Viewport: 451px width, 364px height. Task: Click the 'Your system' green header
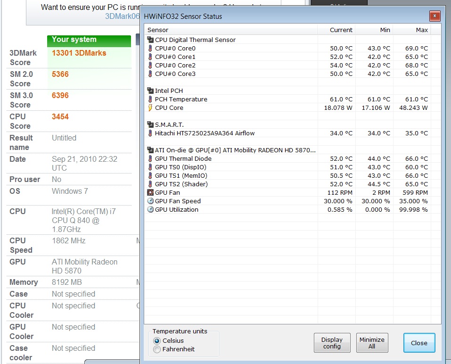pyautogui.click(x=89, y=41)
